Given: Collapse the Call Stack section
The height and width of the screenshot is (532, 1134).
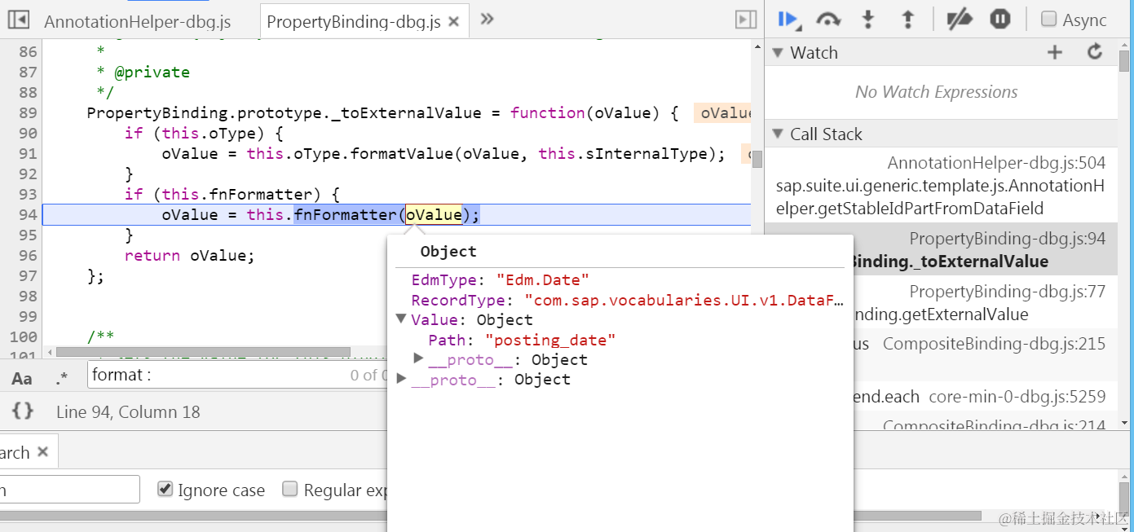Looking at the screenshot, I should coord(779,134).
